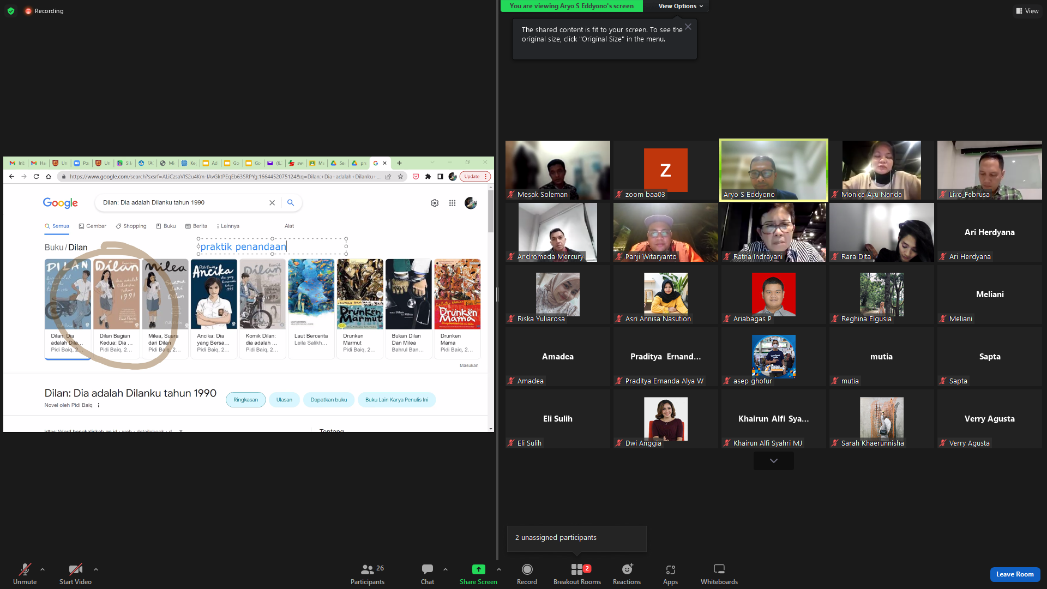Show next page of participant videos
Screen dimensions: 1047x589
[x=773, y=461]
